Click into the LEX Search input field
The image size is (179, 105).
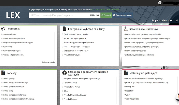click(59, 15)
